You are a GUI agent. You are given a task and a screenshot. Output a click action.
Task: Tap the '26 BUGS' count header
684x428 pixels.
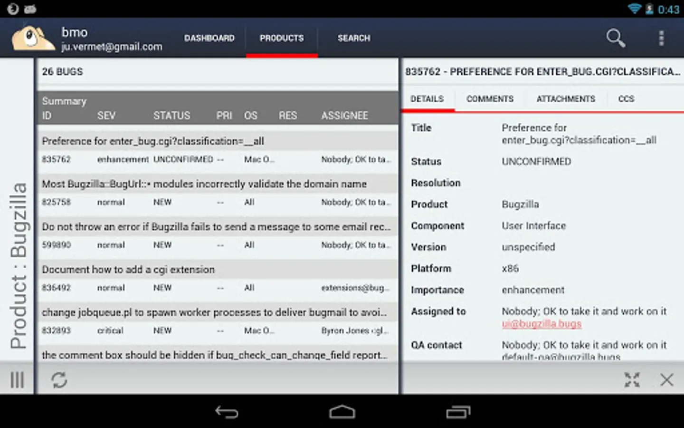[x=62, y=72]
